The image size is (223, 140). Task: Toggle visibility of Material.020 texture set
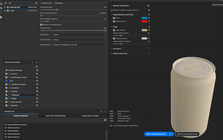tap(5, 7)
